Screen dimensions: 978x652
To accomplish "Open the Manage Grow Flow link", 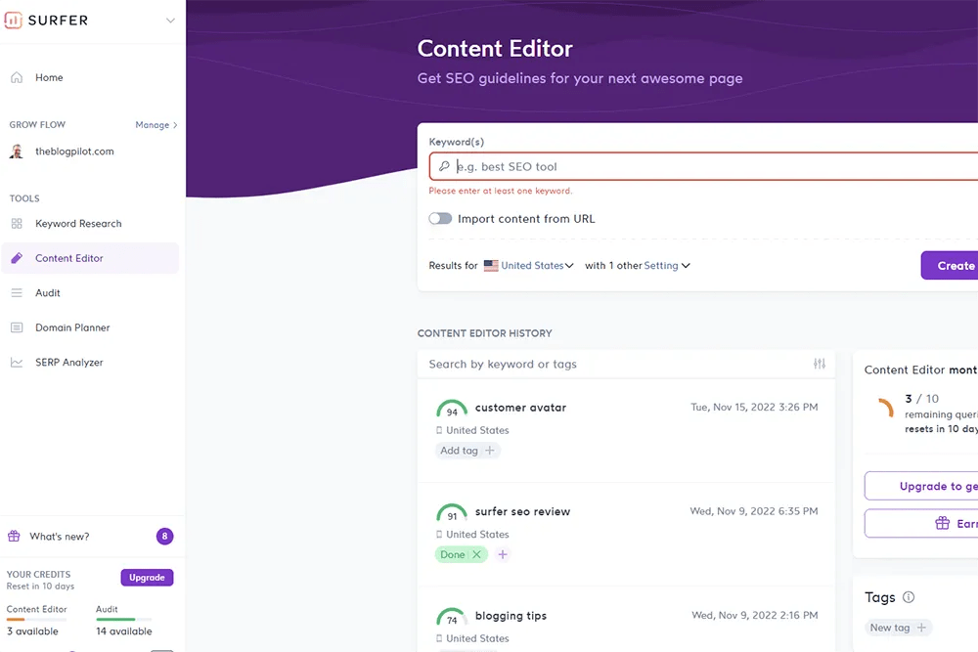I will 156,125.
